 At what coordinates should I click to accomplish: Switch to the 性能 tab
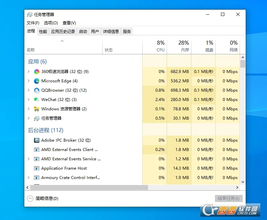click(x=43, y=32)
